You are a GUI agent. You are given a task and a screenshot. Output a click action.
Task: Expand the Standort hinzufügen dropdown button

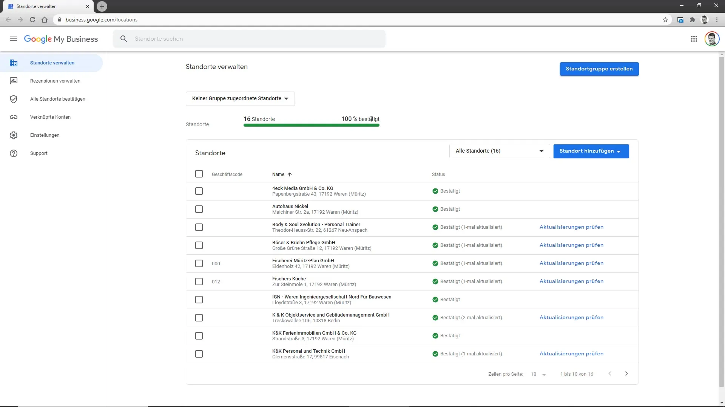(x=591, y=151)
